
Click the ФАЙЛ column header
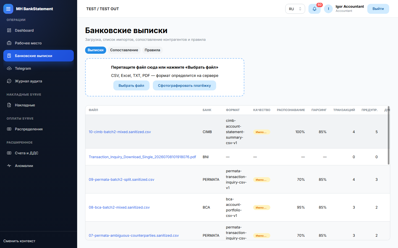point(93,110)
